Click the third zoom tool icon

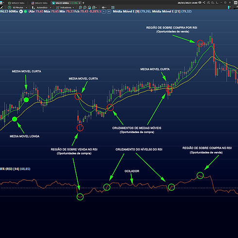coord(89,8)
